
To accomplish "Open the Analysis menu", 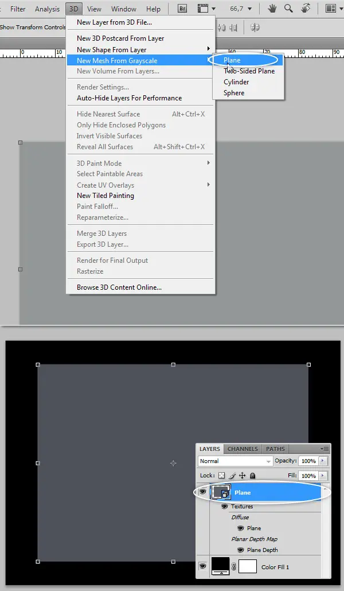I will coord(47,9).
